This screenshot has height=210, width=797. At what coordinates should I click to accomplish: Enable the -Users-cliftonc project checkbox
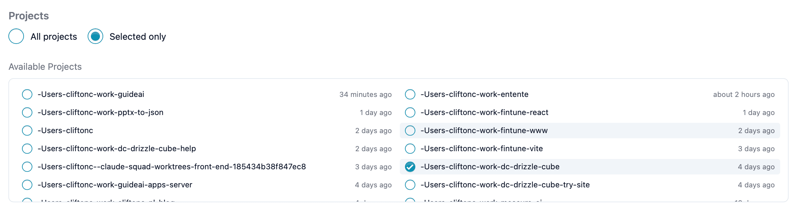click(27, 131)
